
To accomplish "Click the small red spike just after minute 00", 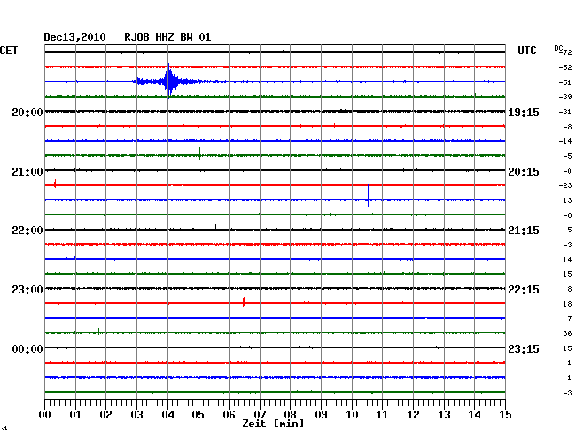I will point(55,184).
